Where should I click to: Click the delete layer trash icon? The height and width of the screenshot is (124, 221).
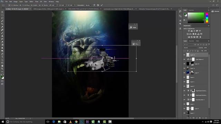(206, 118)
